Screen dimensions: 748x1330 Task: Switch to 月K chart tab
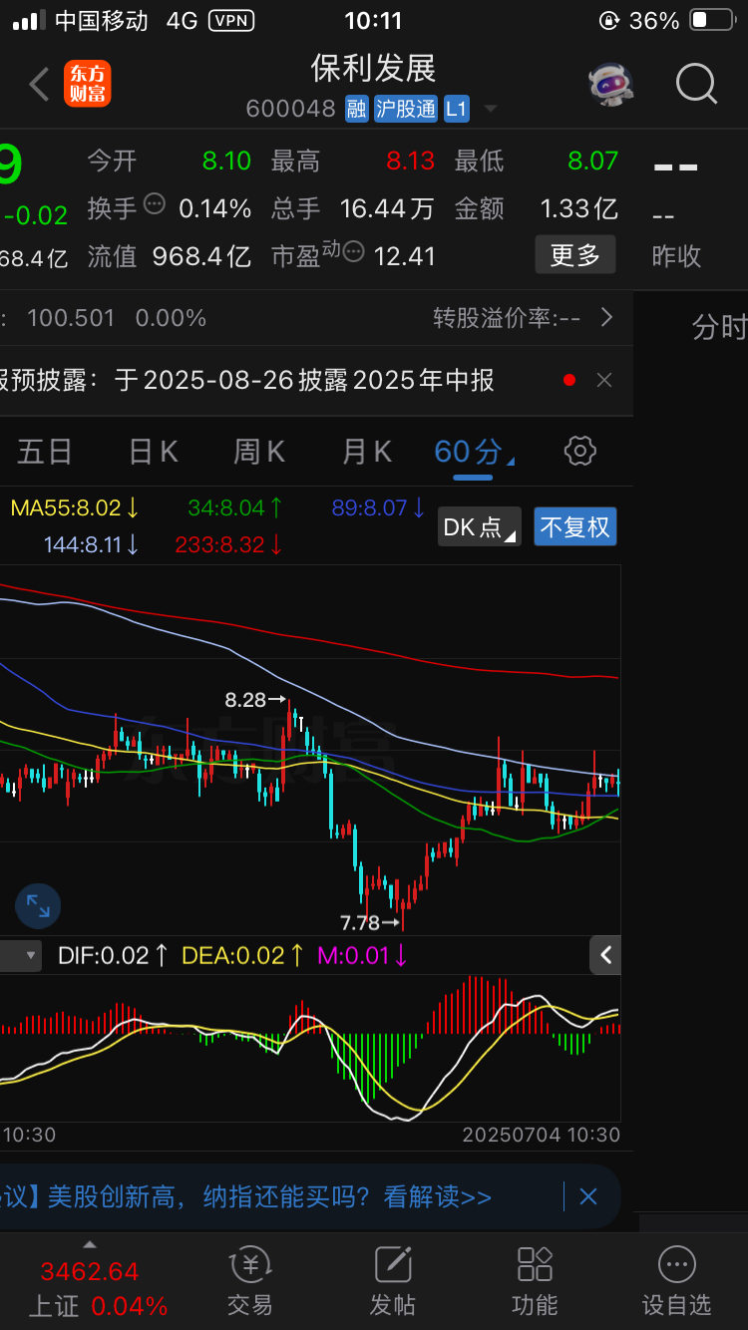[x=367, y=452]
